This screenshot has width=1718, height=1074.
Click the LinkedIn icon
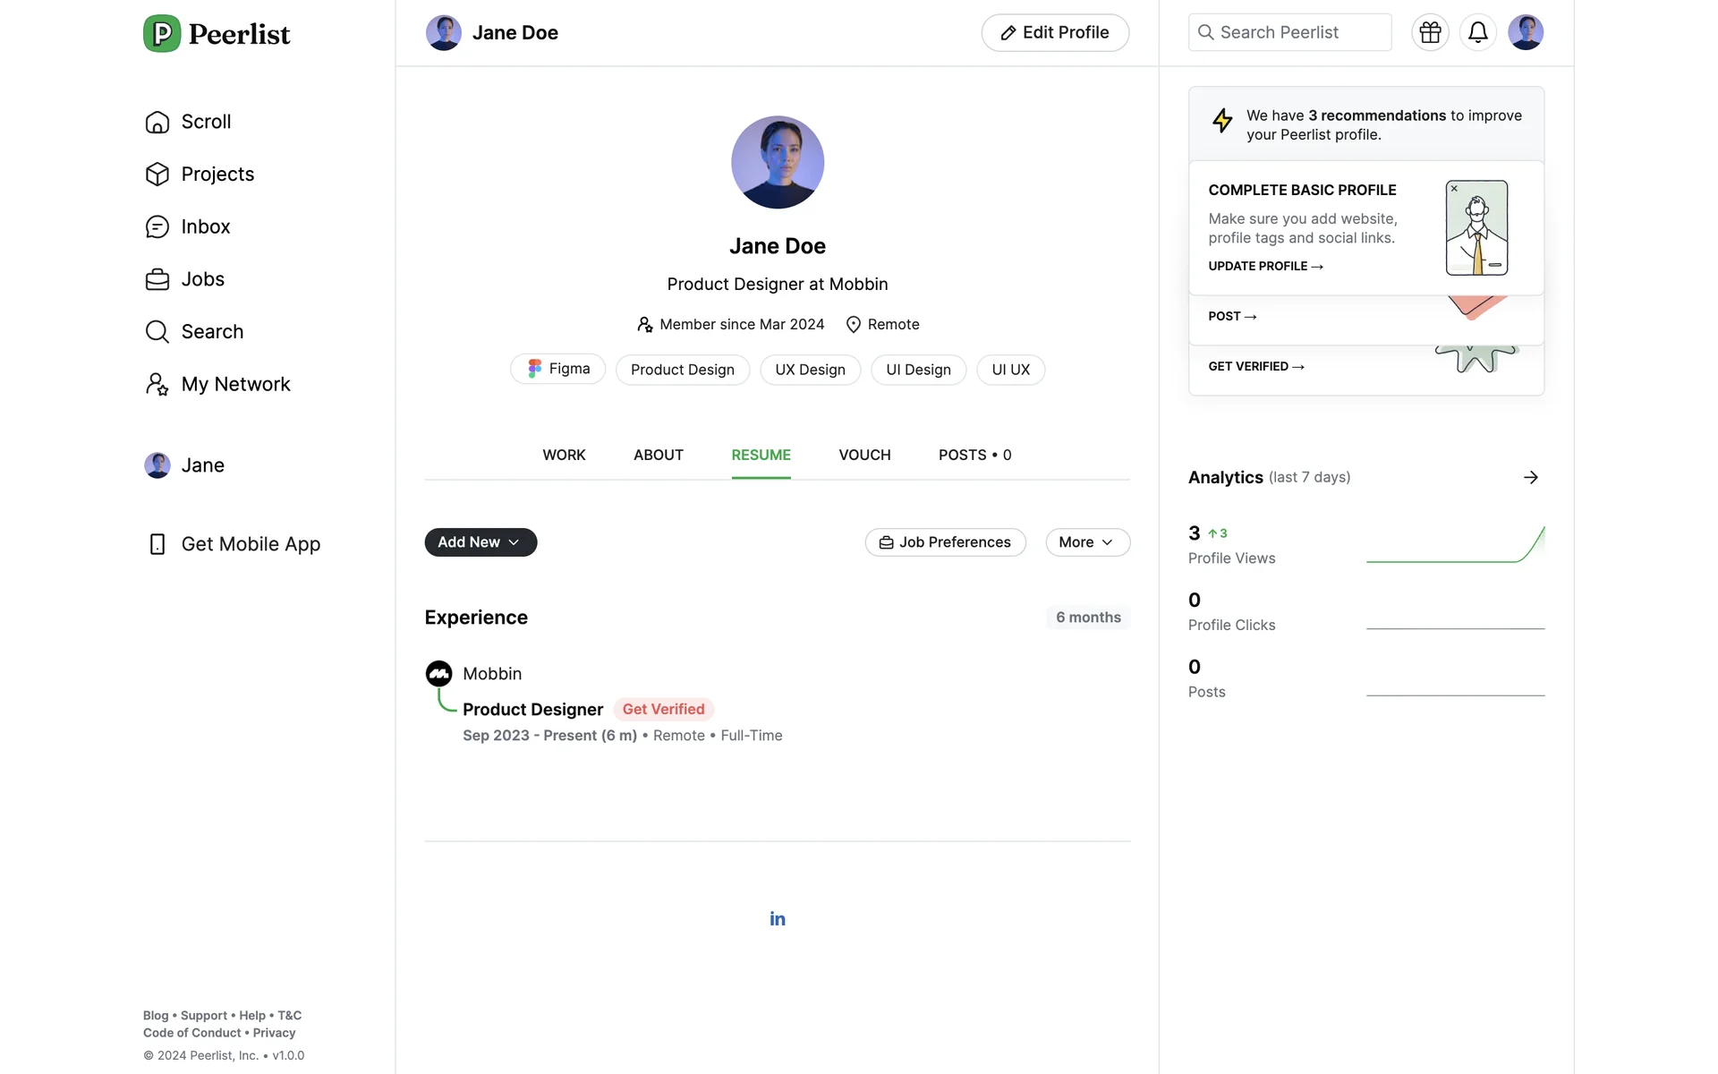tap(777, 919)
